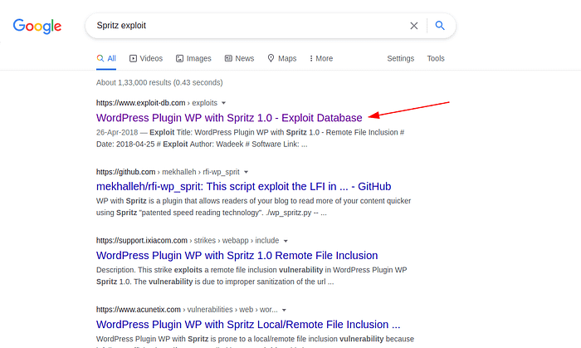The width and height of the screenshot is (581, 348).
Task: Select the All results tab
Action: pos(106,58)
